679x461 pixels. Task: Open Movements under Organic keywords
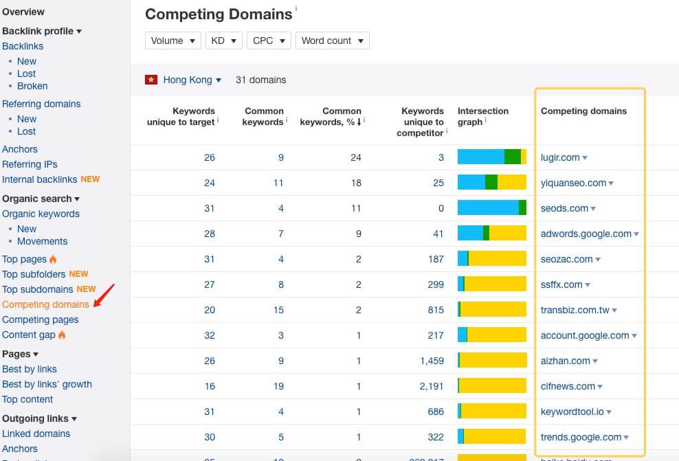[x=43, y=241]
